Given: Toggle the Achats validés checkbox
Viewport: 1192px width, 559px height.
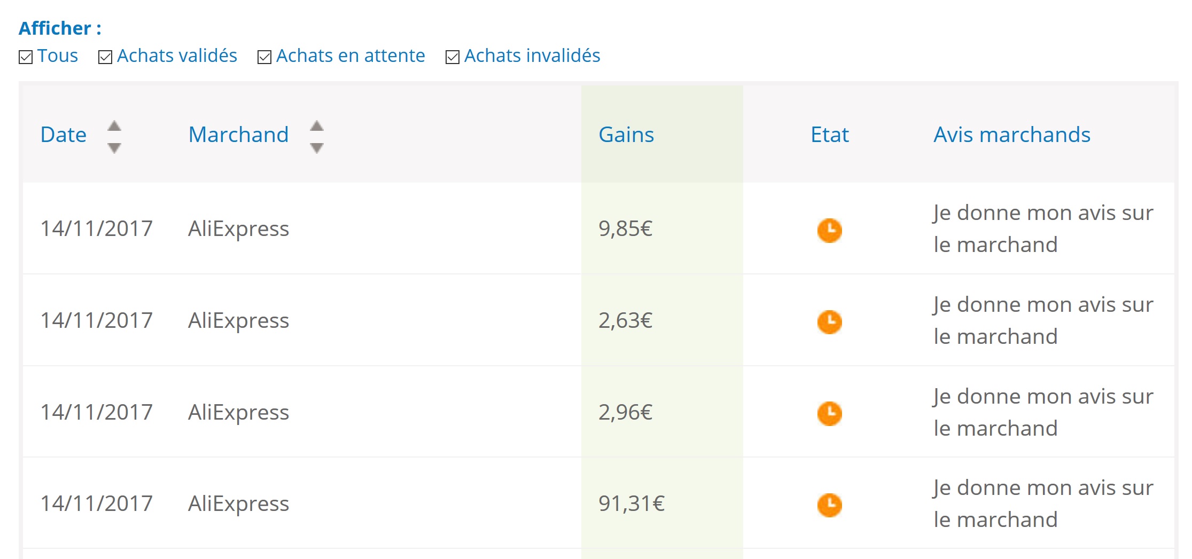Looking at the screenshot, I should coord(105,57).
